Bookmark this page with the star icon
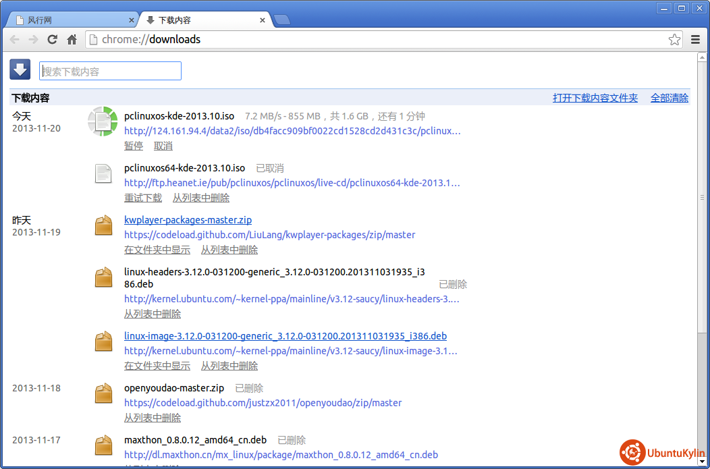Screen dimensions: 710x469 [674, 40]
